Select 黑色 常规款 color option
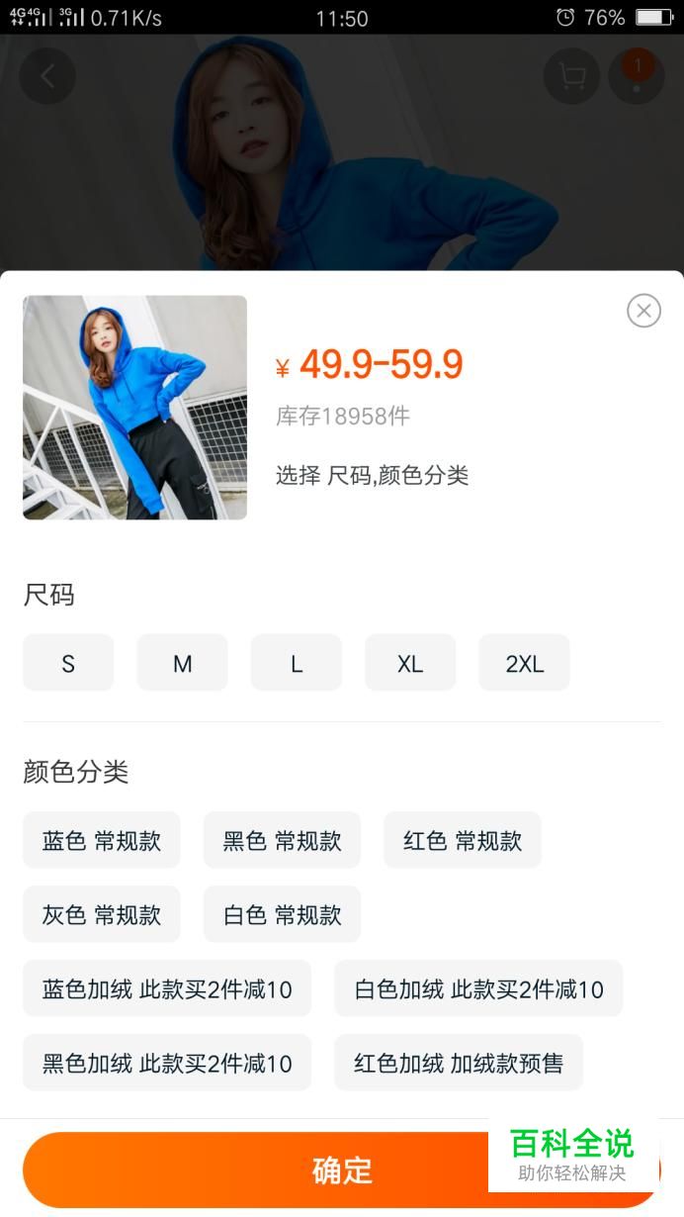 (x=282, y=840)
